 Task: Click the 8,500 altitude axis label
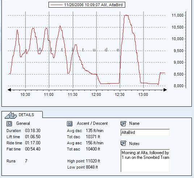click(x=178, y=74)
